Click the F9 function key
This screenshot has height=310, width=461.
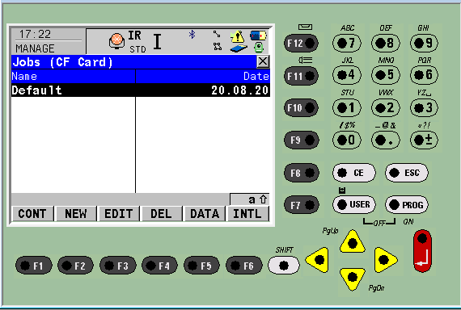click(x=302, y=140)
